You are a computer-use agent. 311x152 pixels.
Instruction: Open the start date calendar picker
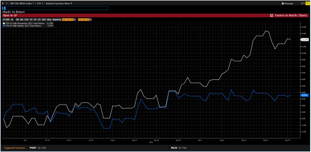click(75, 20)
